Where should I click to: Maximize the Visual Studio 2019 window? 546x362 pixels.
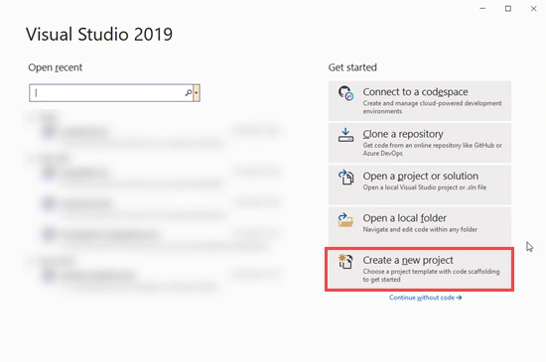point(508,9)
